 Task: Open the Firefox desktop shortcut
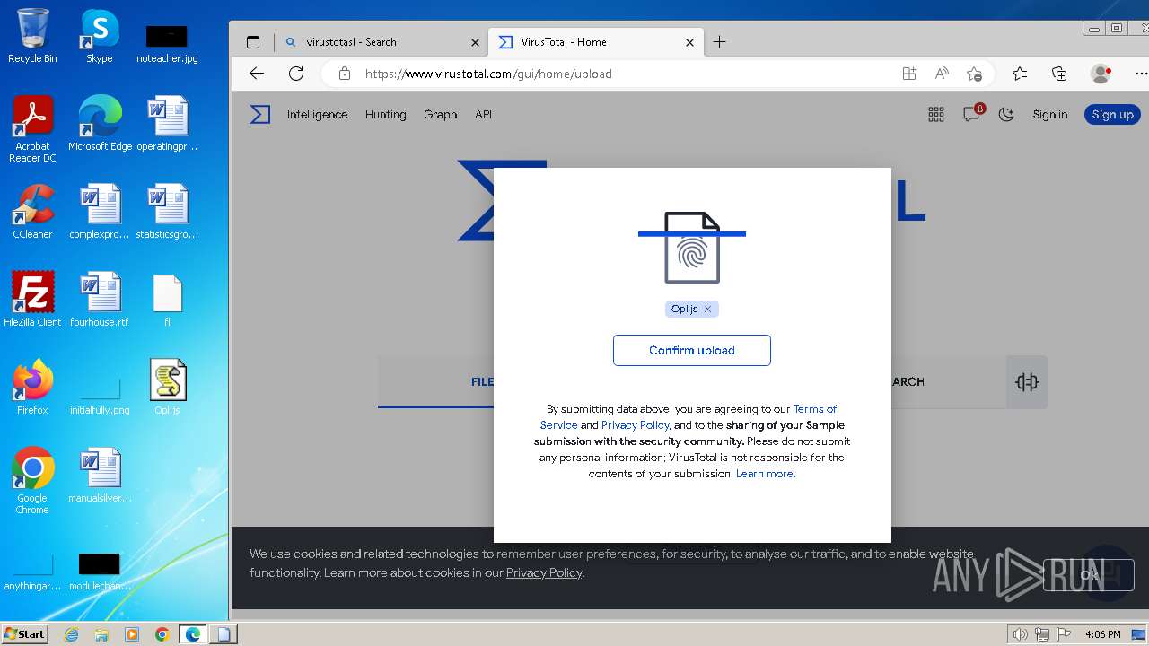(x=32, y=388)
